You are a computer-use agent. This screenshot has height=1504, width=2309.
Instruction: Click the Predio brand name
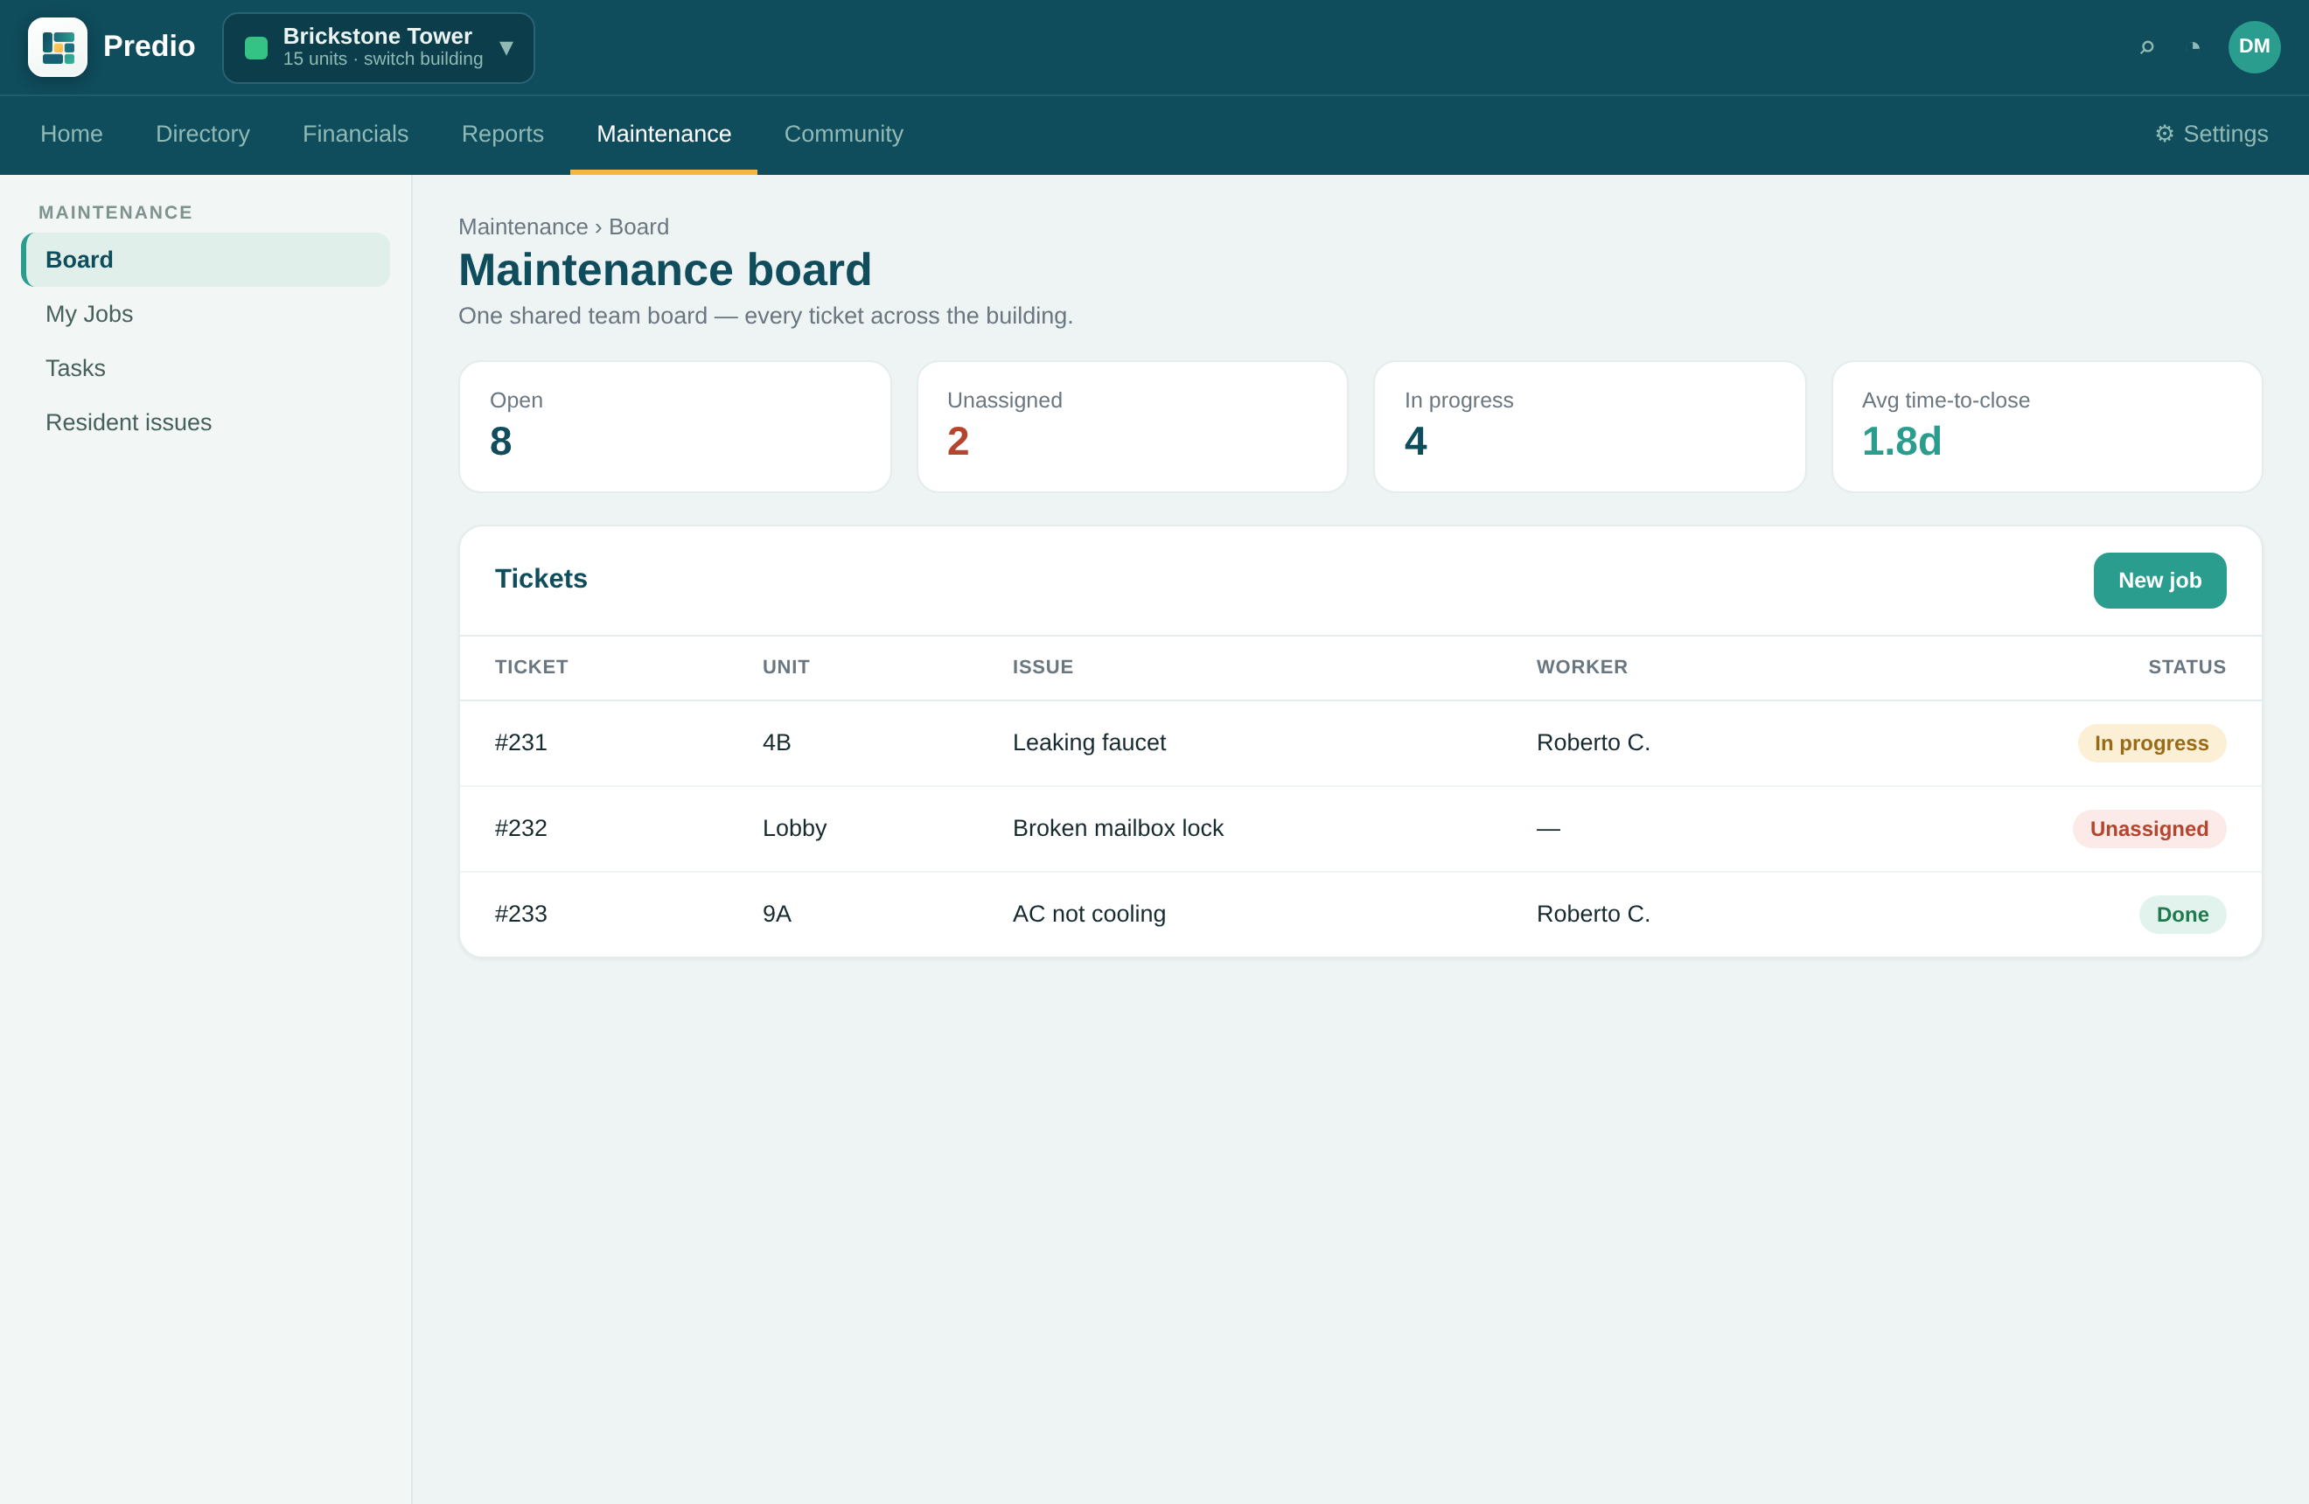[x=150, y=45]
